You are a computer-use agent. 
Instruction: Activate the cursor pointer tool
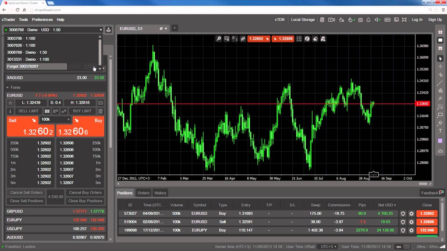[440, 59]
